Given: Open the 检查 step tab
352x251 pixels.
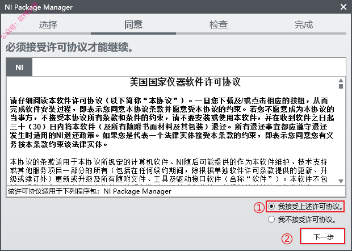Looking at the screenshot, I should [x=219, y=25].
